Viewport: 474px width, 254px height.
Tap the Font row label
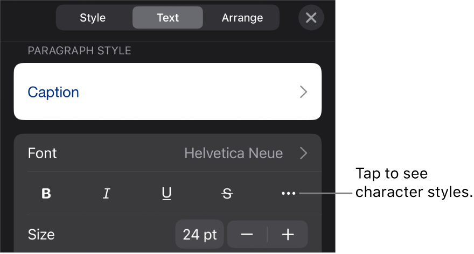point(43,153)
